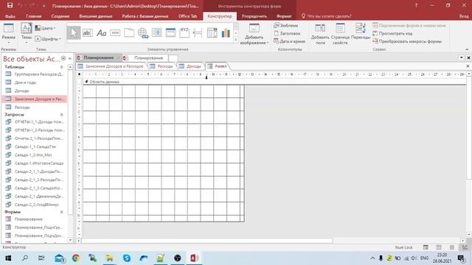Open the Office Tab ribbon tab
Viewport: 472px width, 265px height.
[x=187, y=16]
